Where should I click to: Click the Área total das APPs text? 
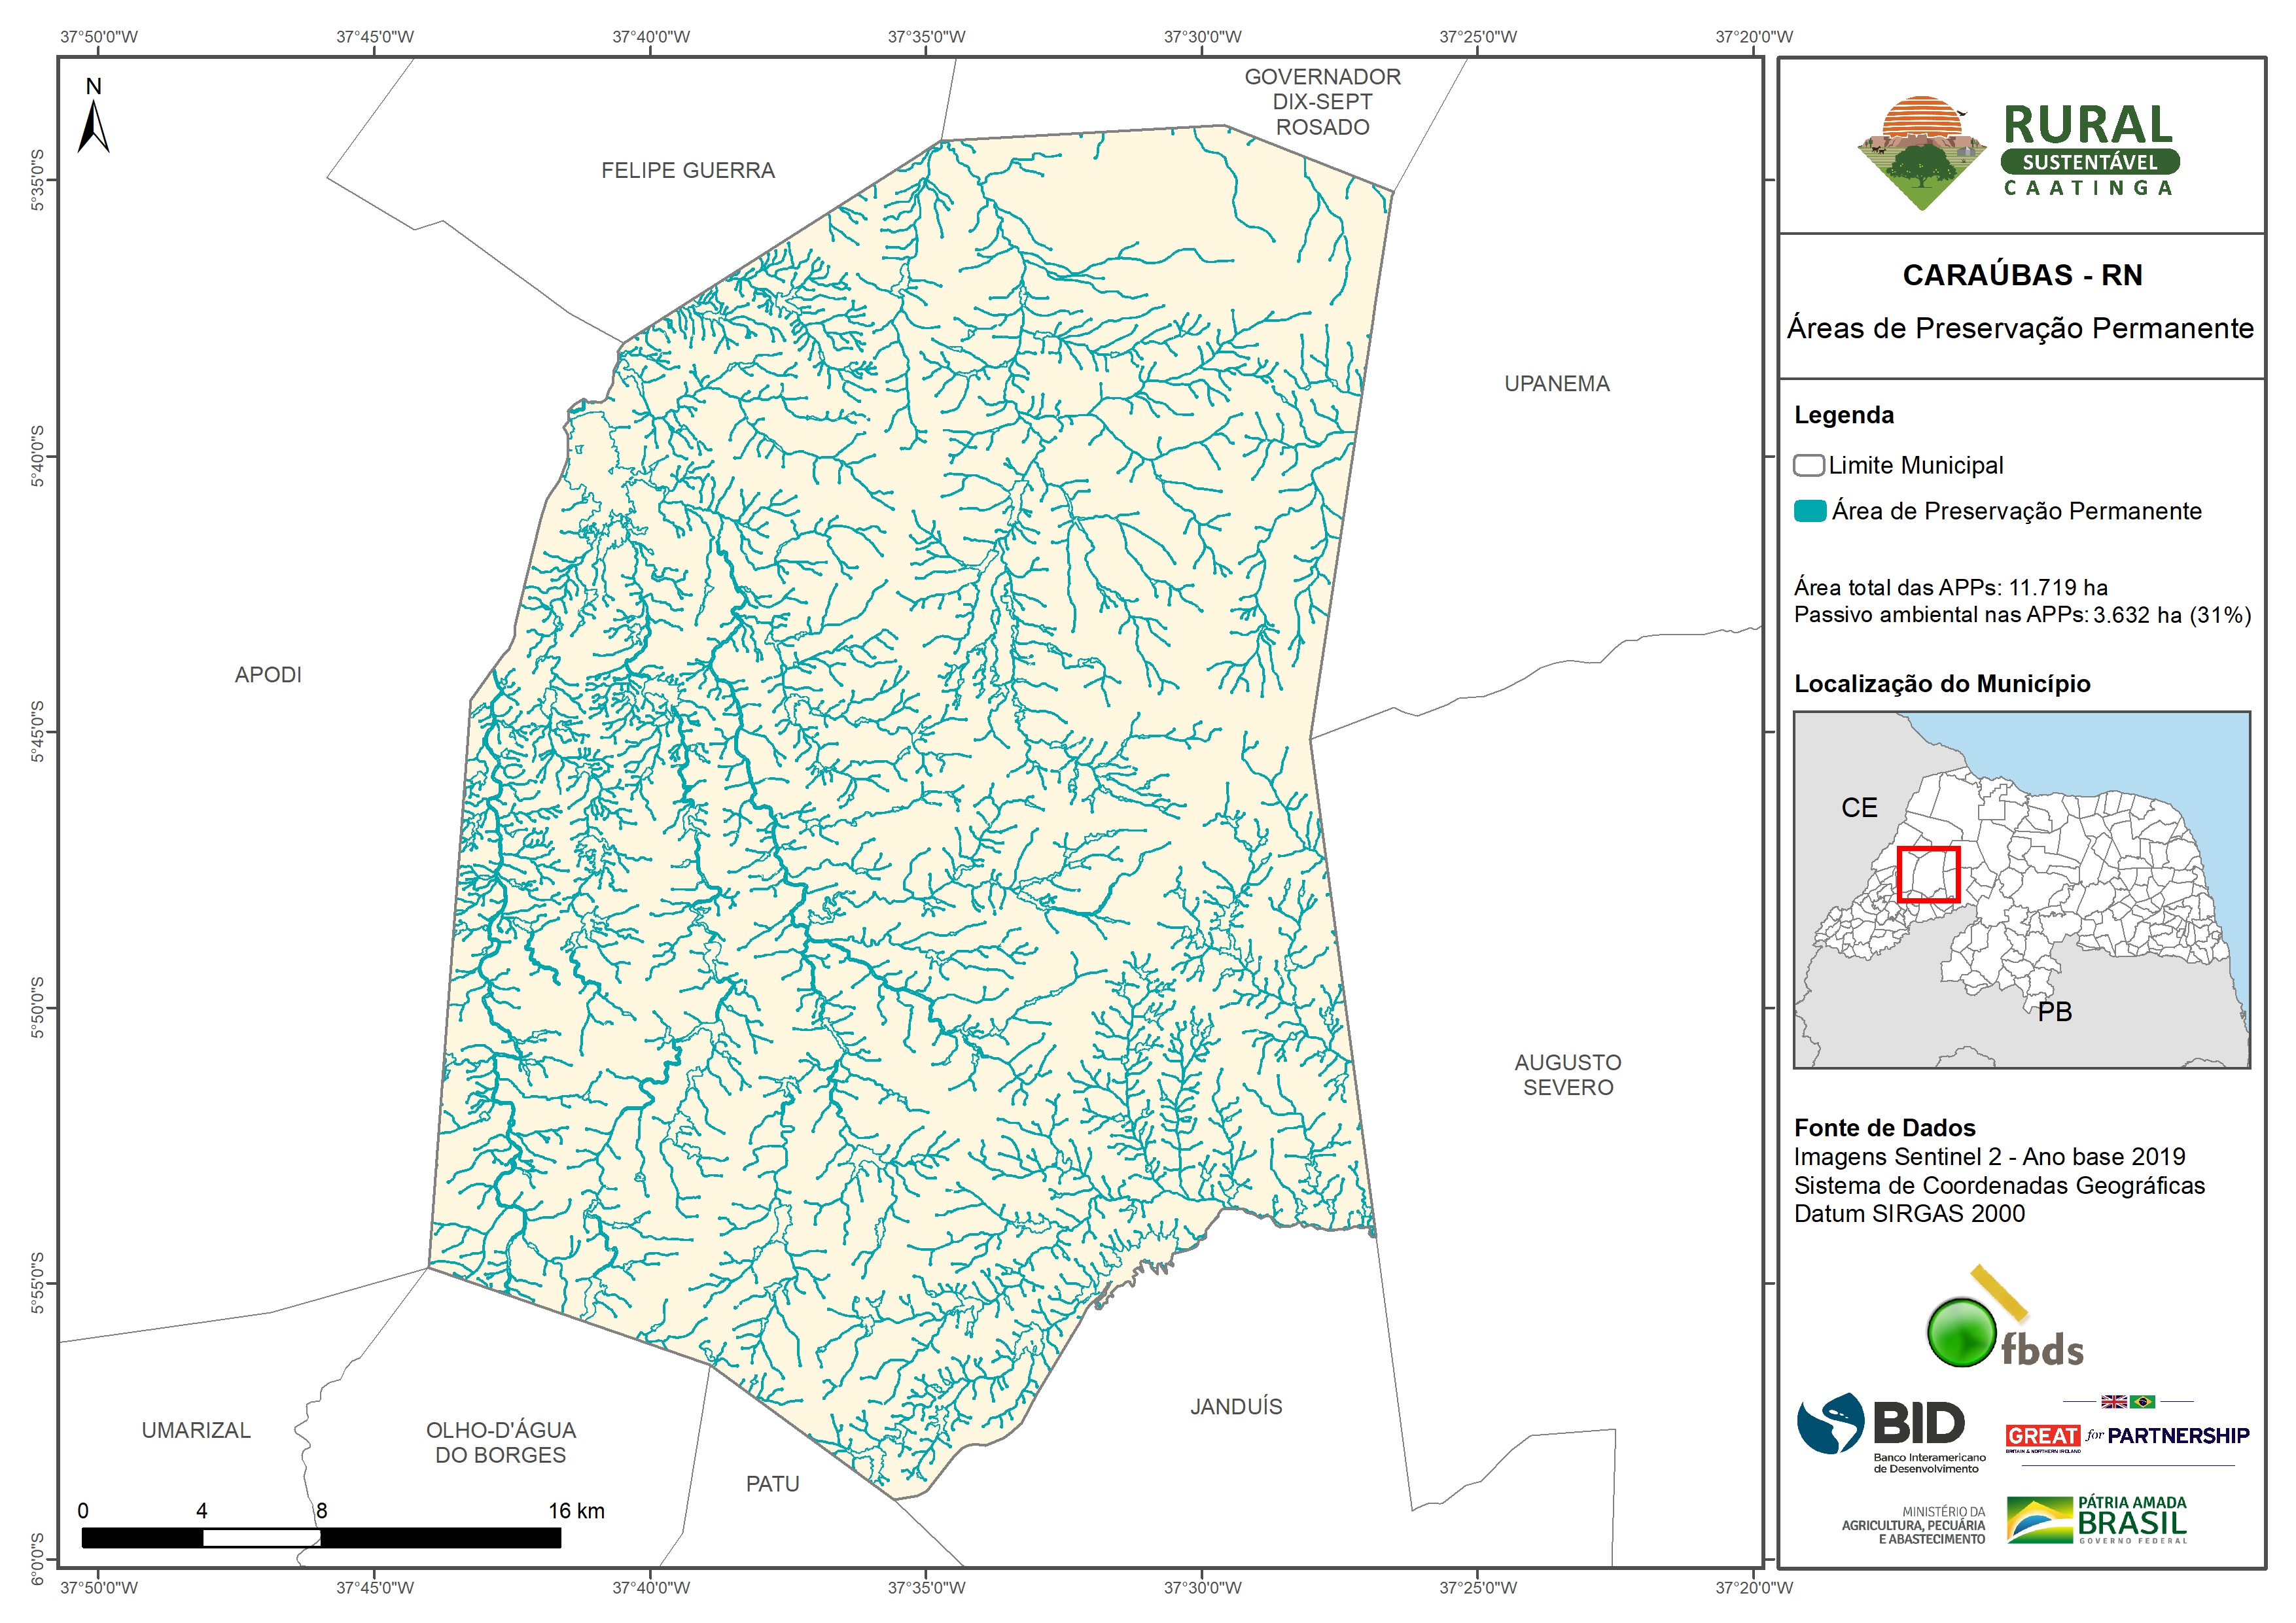click(1950, 587)
